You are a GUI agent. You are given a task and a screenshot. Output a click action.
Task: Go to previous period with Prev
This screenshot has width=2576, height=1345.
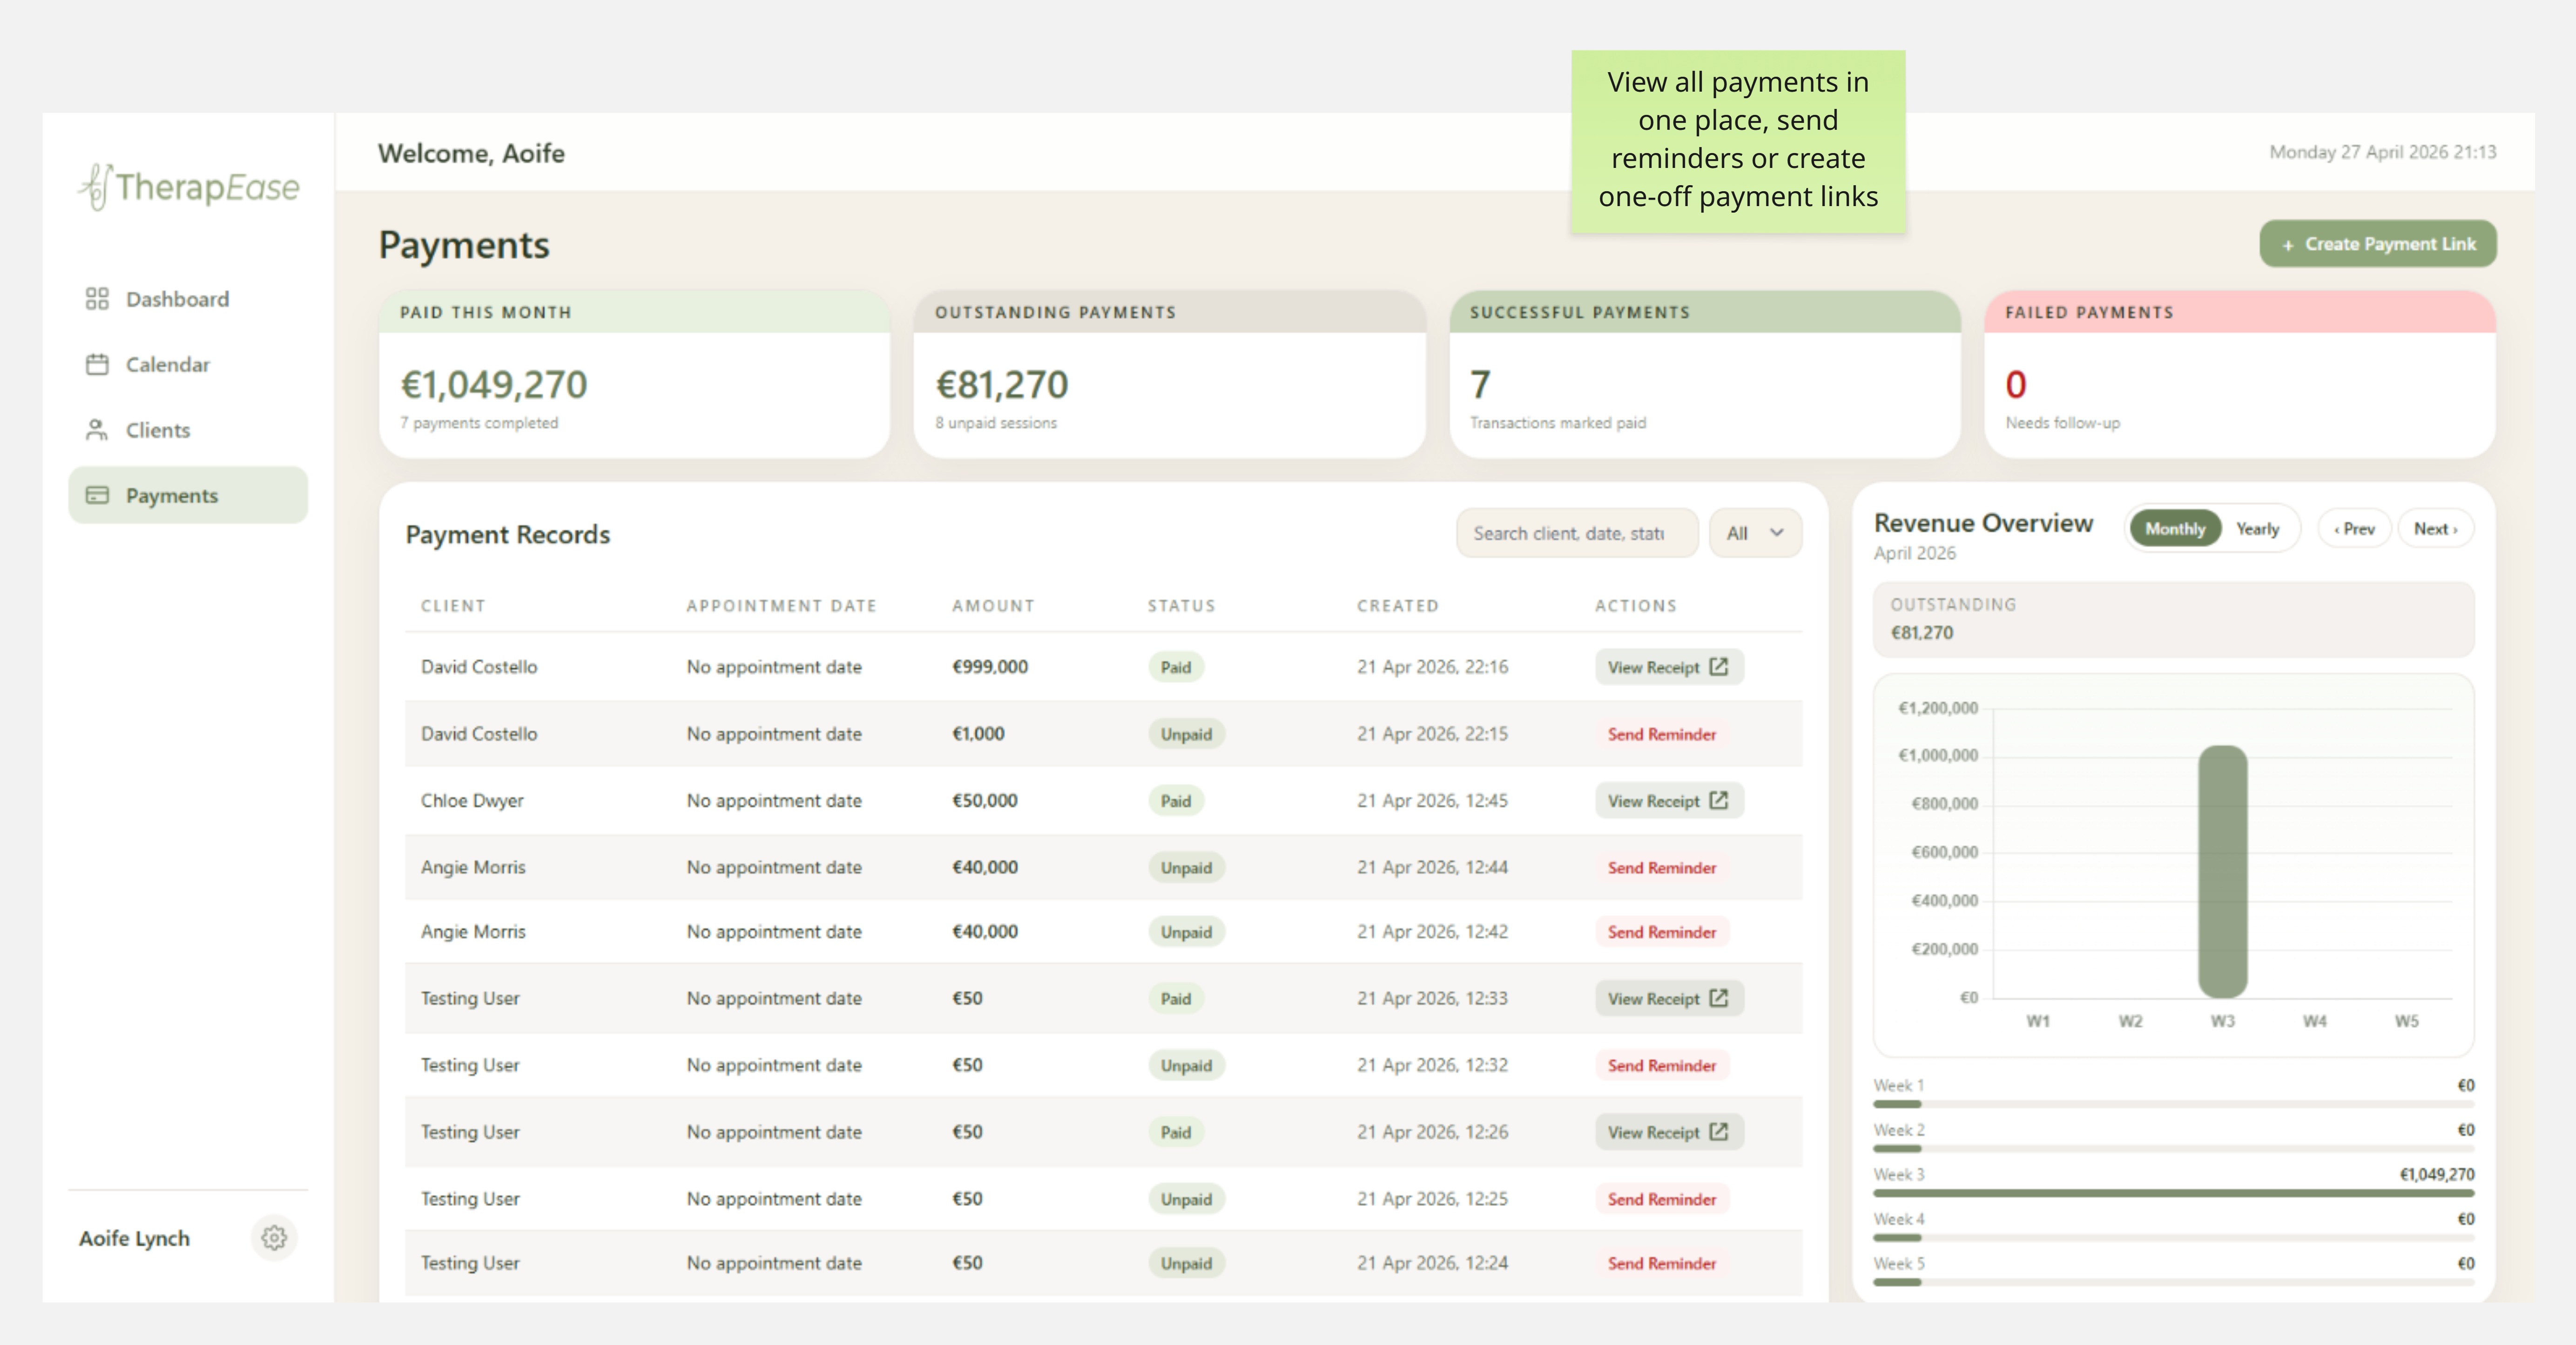coord(2354,529)
